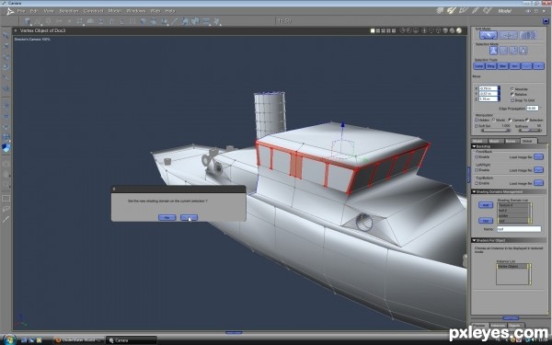
Task: Select the Relative radio option
Action: [512, 95]
